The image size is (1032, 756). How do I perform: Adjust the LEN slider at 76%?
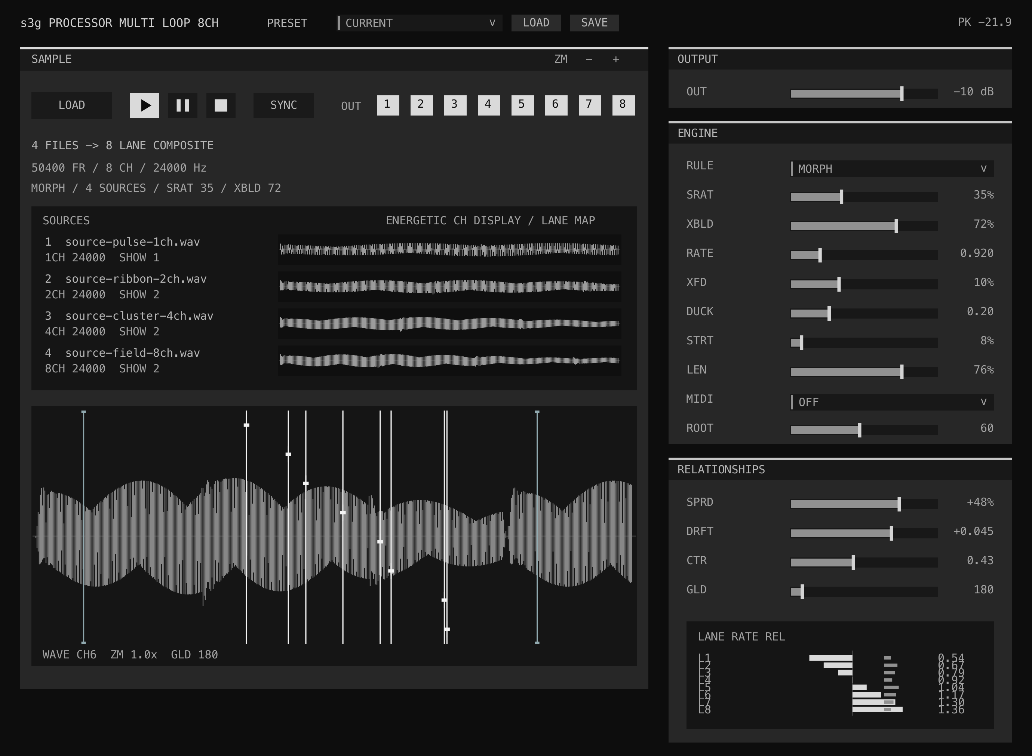pyautogui.click(x=864, y=372)
